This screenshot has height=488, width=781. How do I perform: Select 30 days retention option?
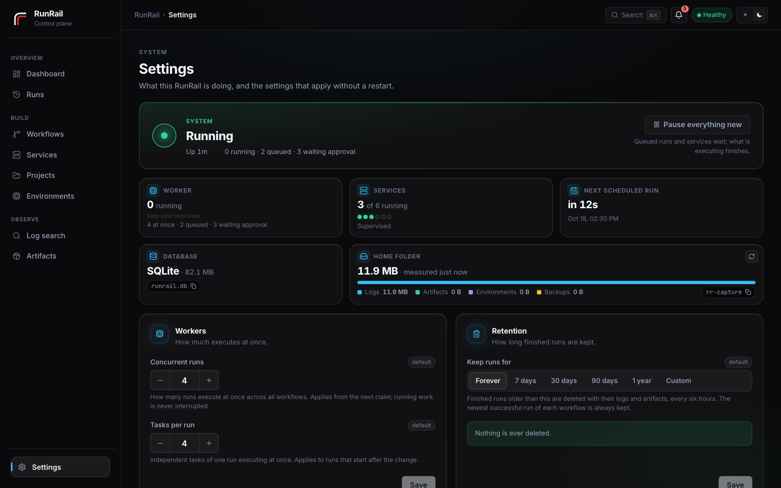(x=564, y=381)
